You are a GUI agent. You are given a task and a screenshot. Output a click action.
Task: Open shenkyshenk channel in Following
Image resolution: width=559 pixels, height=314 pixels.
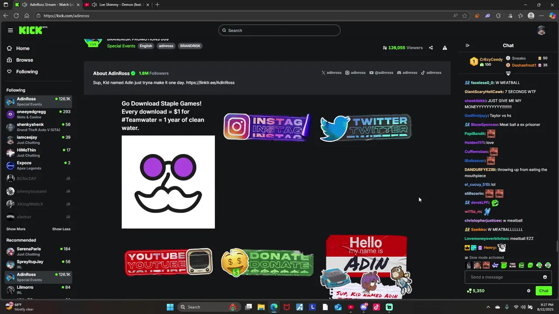(38, 127)
